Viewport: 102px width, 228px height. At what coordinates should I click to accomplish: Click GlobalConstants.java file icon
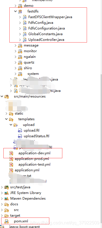(25, 34)
